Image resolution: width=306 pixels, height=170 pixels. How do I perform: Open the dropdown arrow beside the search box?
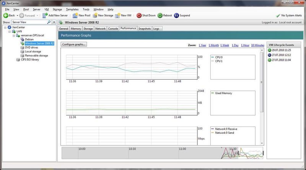tap(54, 22)
